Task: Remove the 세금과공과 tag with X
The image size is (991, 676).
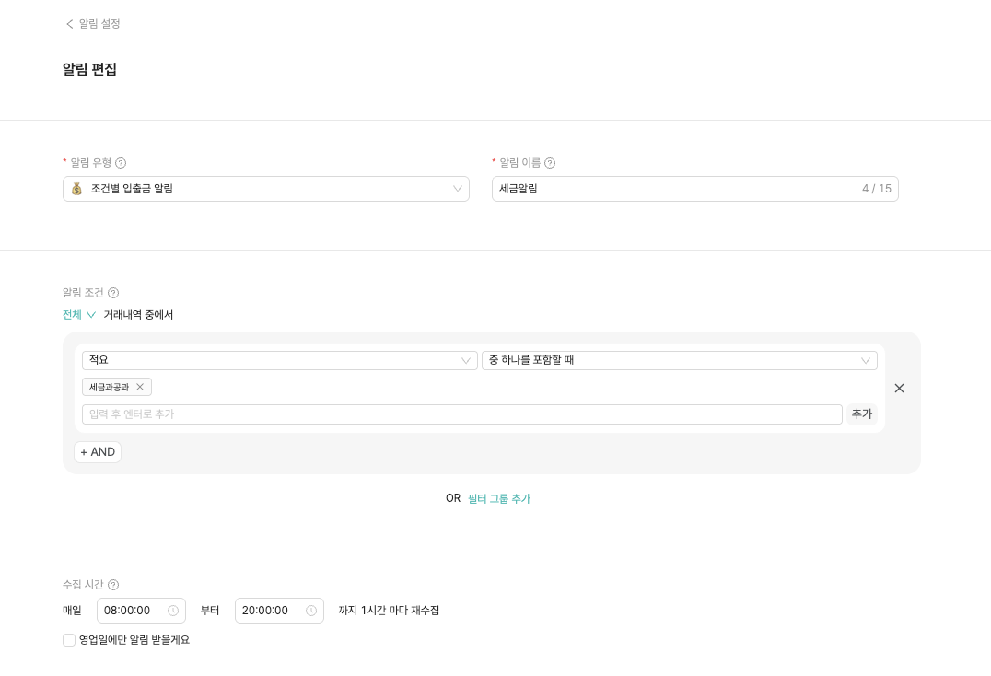Action: (140, 387)
